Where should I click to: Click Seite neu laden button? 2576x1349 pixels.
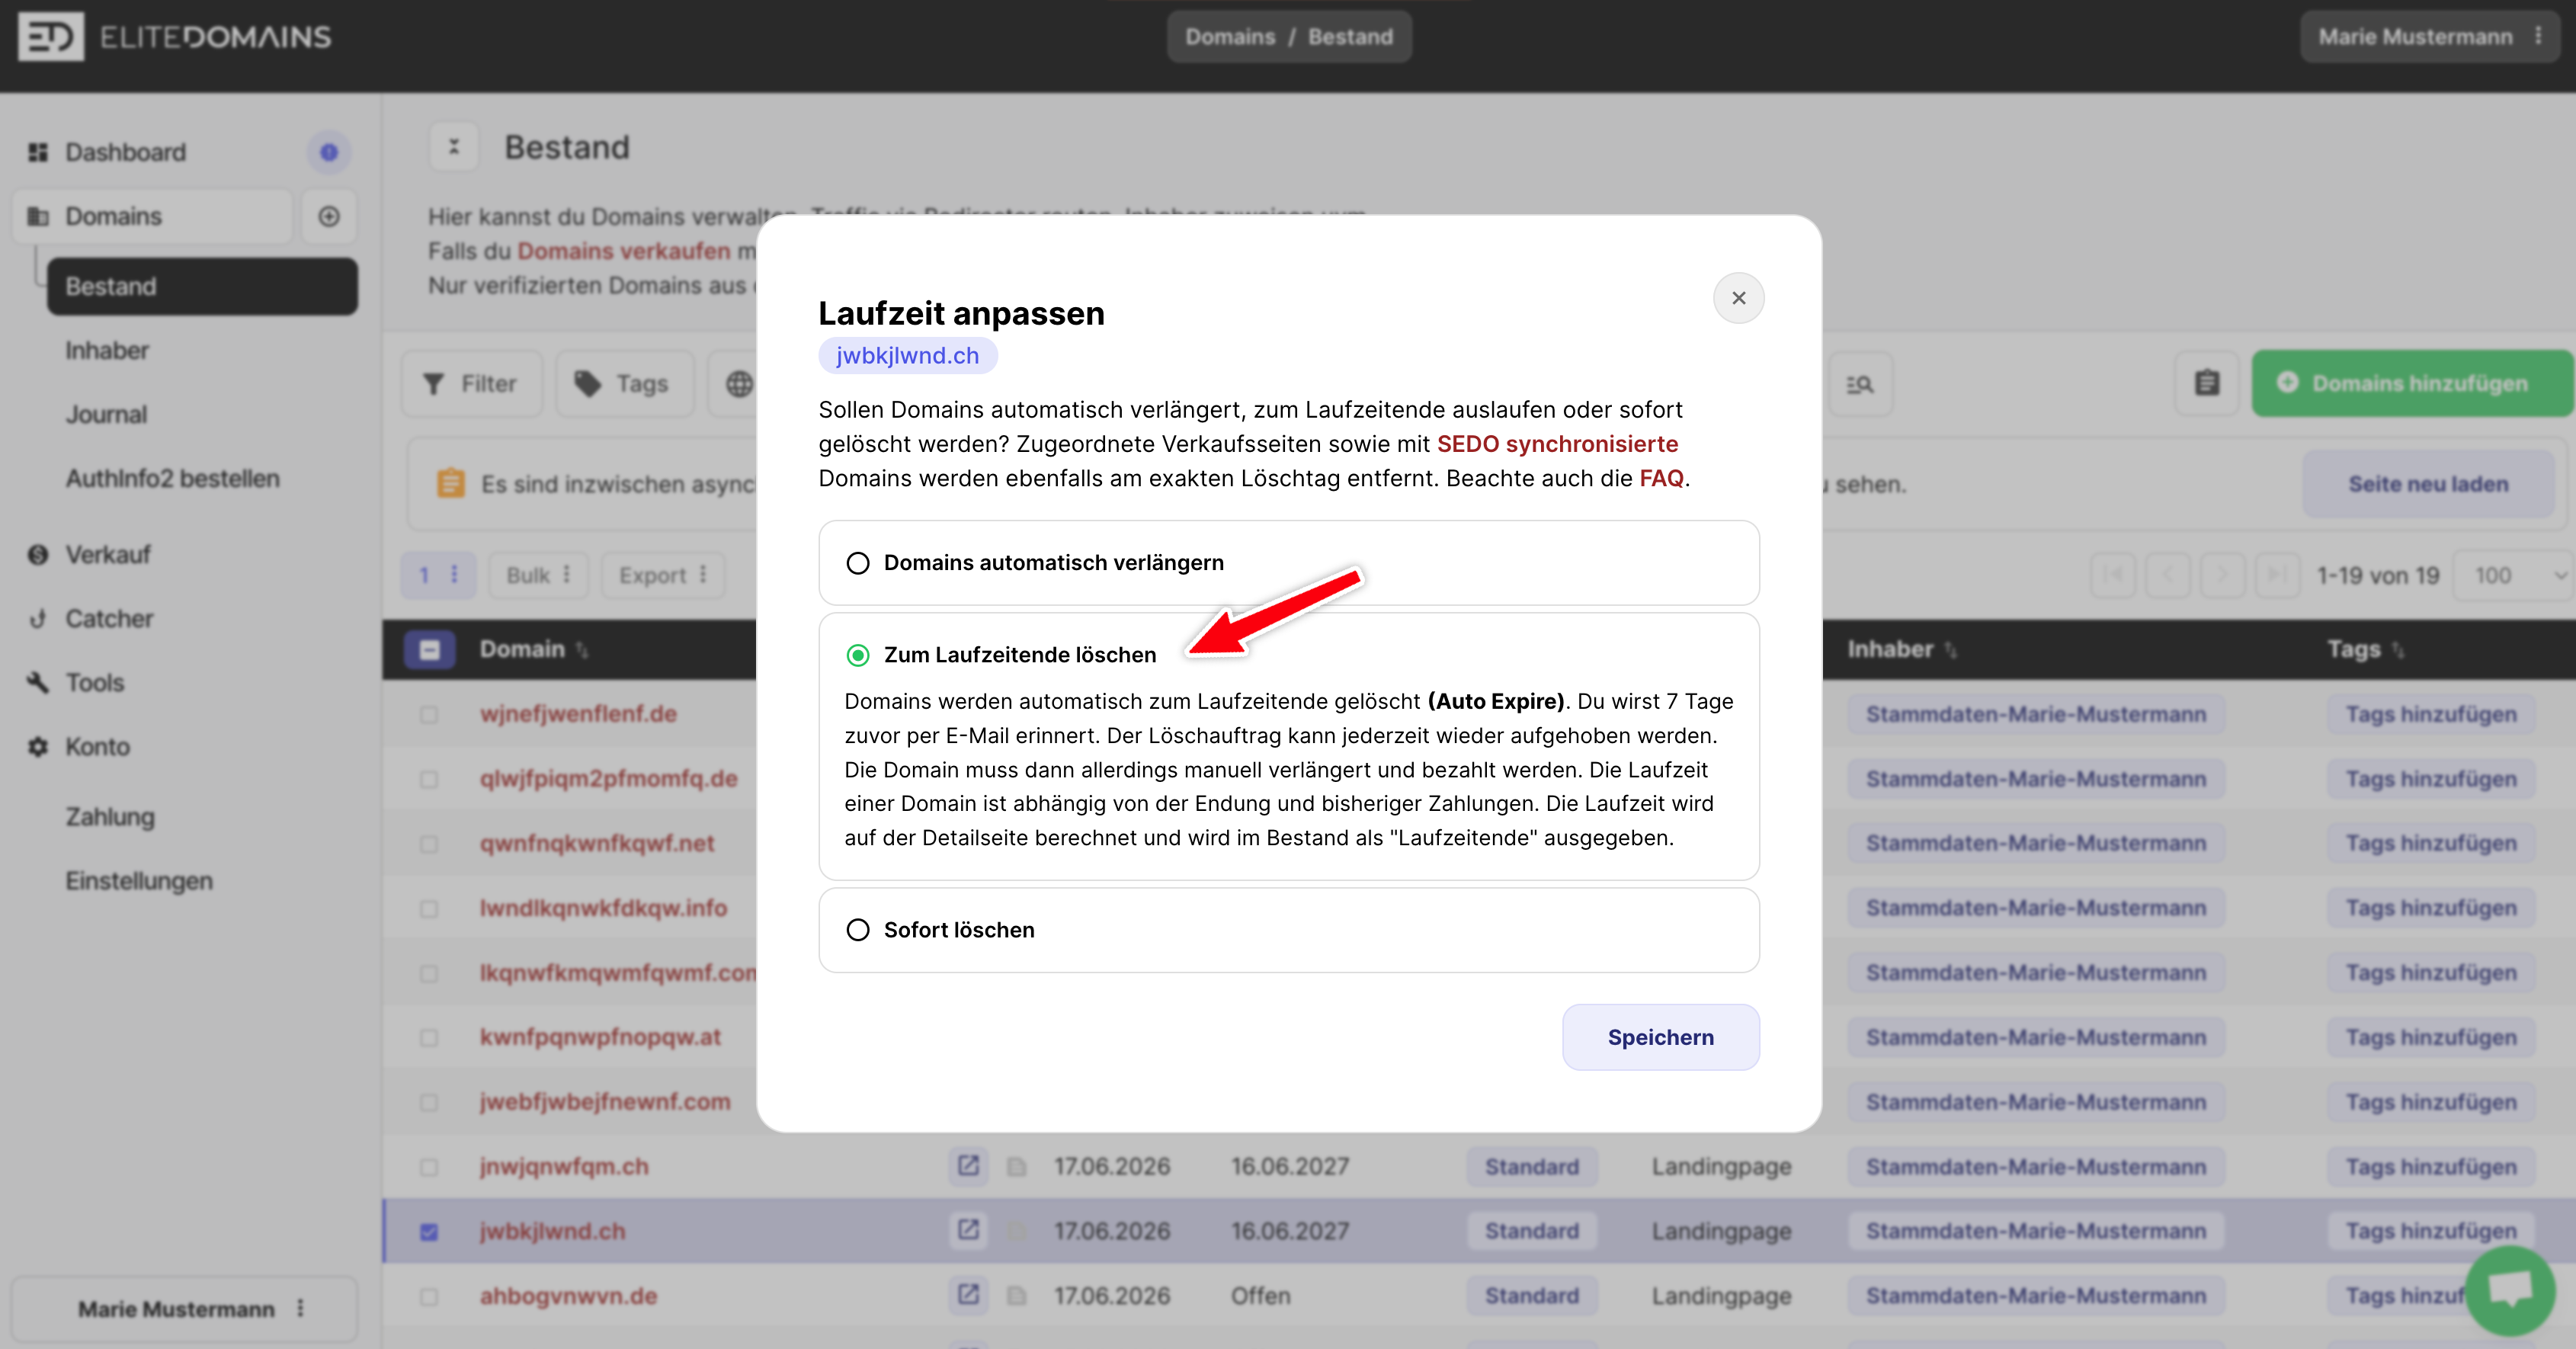tap(2428, 484)
